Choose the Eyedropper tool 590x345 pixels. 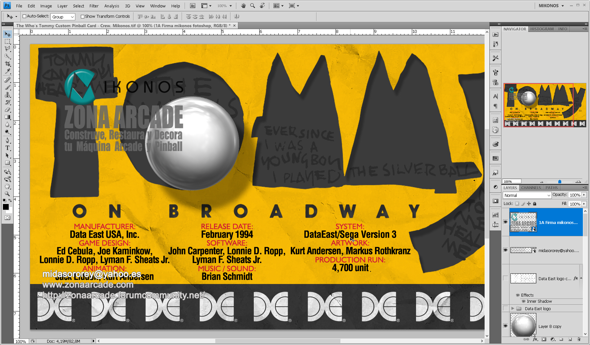pos(7,71)
